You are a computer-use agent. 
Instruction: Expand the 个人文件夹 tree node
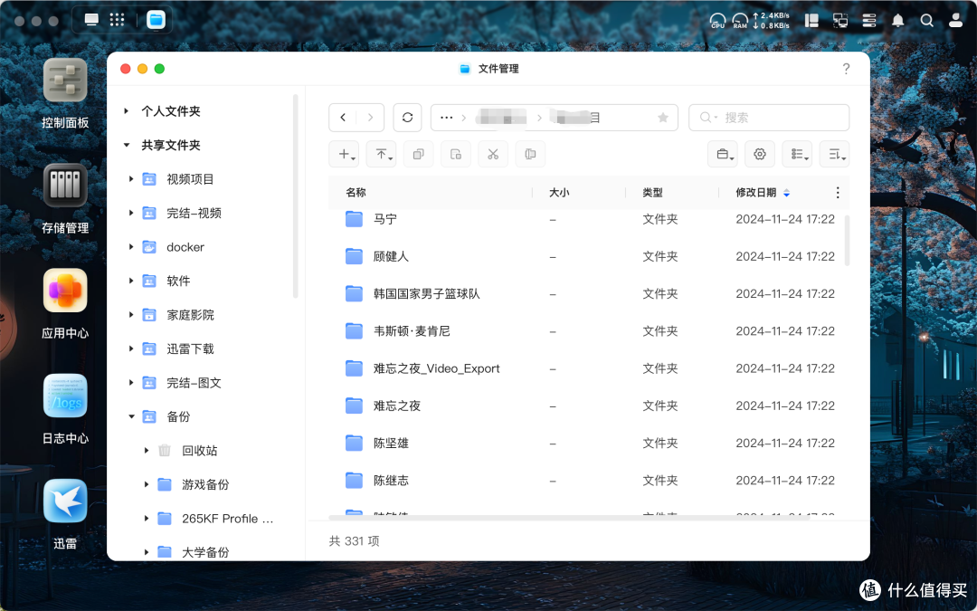click(x=127, y=111)
